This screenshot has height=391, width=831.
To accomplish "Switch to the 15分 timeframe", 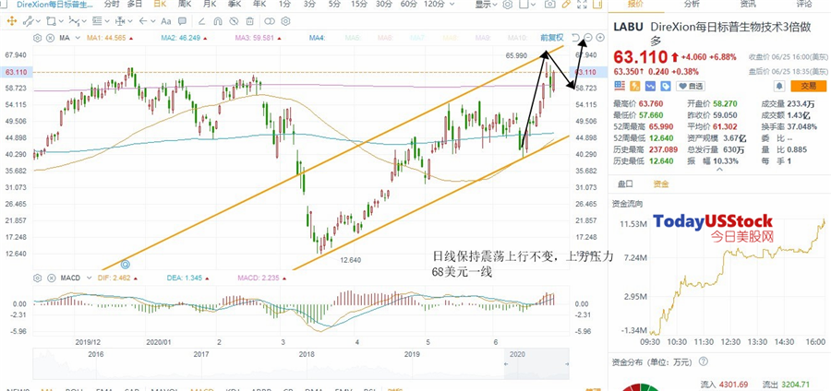I will click(x=359, y=4).
